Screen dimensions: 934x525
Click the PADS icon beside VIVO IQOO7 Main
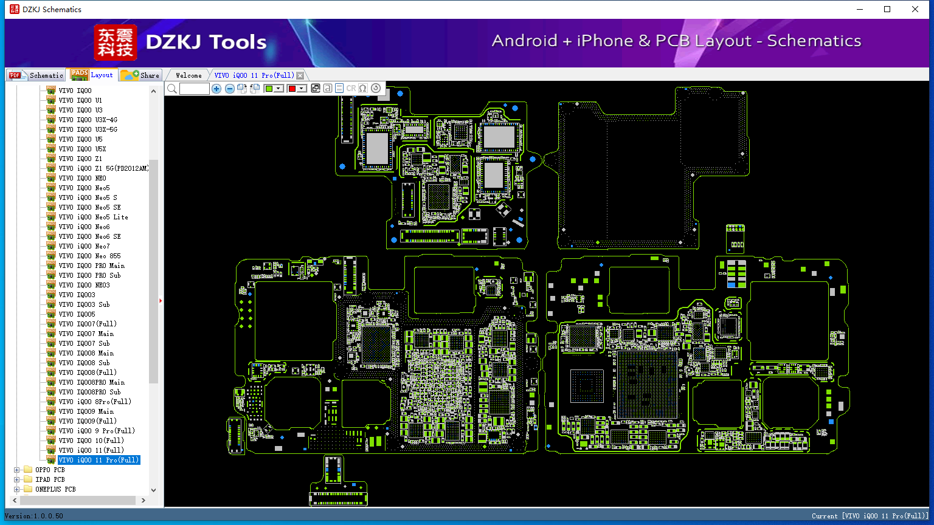pyautogui.click(x=51, y=334)
